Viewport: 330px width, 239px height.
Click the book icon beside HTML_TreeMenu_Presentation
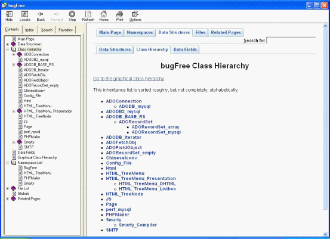(20, 111)
